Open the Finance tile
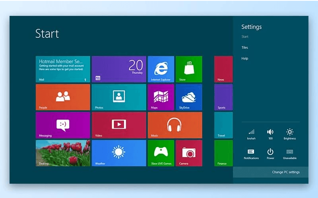This screenshot has height=198, width=318. 223,153
